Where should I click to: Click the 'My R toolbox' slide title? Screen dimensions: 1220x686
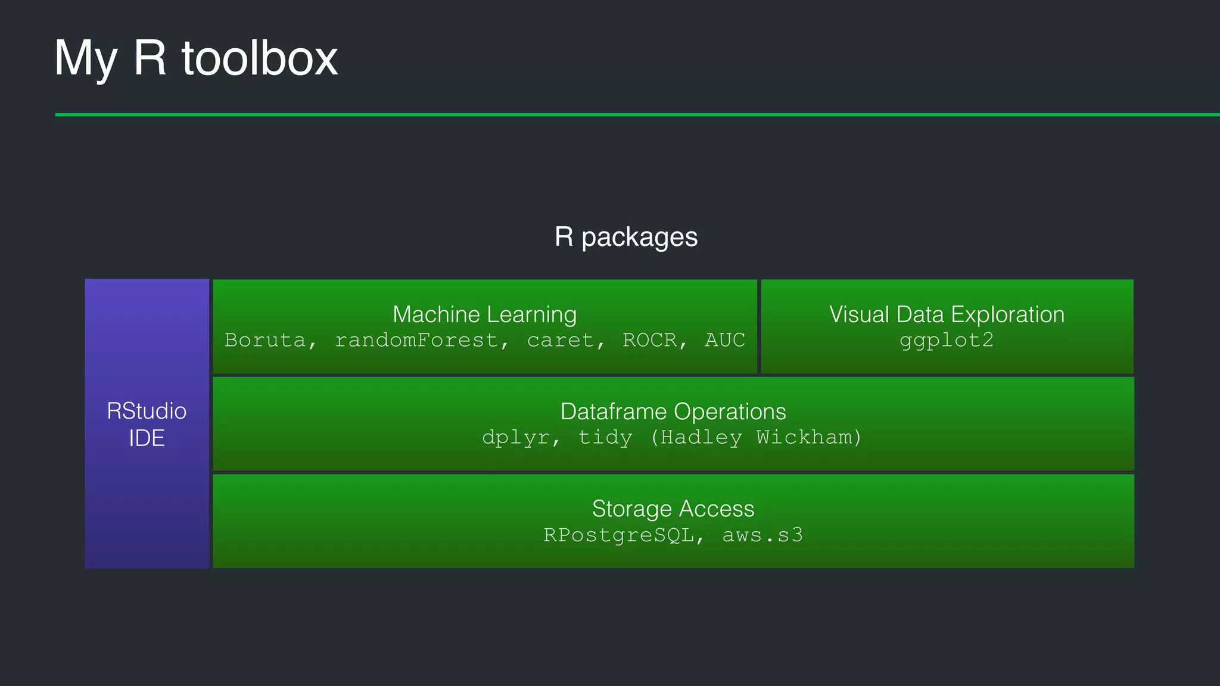pyautogui.click(x=196, y=58)
